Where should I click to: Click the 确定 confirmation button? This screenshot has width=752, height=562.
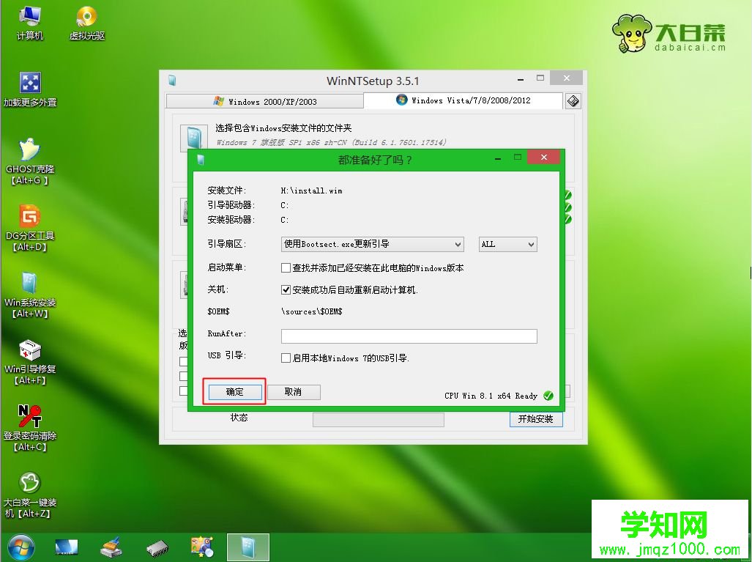(234, 392)
